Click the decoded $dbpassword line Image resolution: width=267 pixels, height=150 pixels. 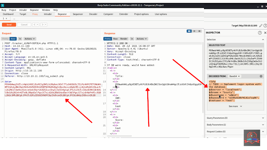pos(234,98)
